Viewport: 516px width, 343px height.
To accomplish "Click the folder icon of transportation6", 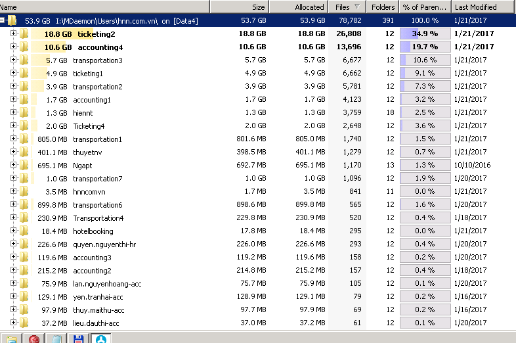I will pyautogui.click(x=24, y=205).
